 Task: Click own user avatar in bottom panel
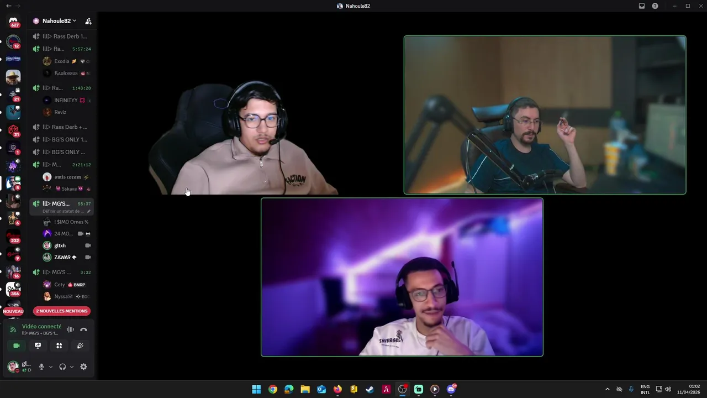tap(13, 366)
